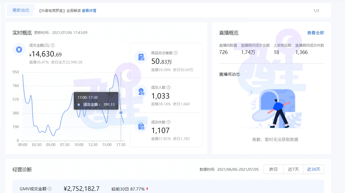This screenshot has height=193, width=345.
Task: Switch the diagnosis range to 昨日
Action: coord(273,169)
